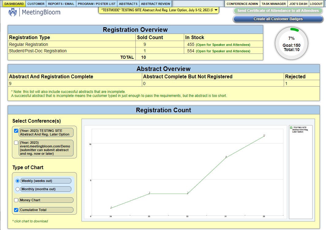
Task: Open the PROGRAM / POSTER LIST tab
Action: [x=97, y=4]
